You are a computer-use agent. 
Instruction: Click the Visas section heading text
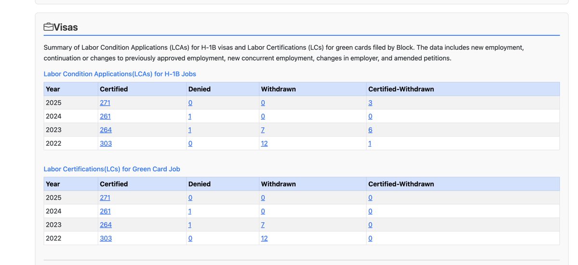click(66, 27)
